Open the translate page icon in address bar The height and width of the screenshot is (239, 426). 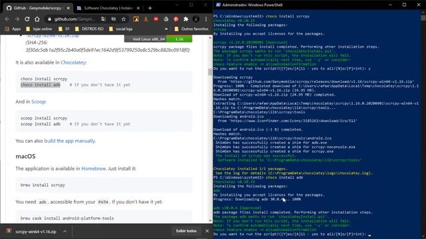103,19
